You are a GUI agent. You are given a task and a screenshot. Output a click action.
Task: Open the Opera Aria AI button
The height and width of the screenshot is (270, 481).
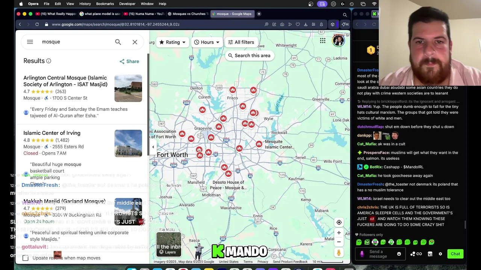click(345, 24)
